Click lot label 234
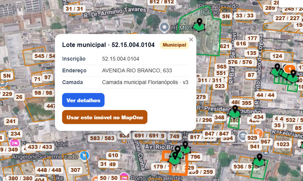The width and height of the screenshot is (303, 181). [x=16, y=134]
